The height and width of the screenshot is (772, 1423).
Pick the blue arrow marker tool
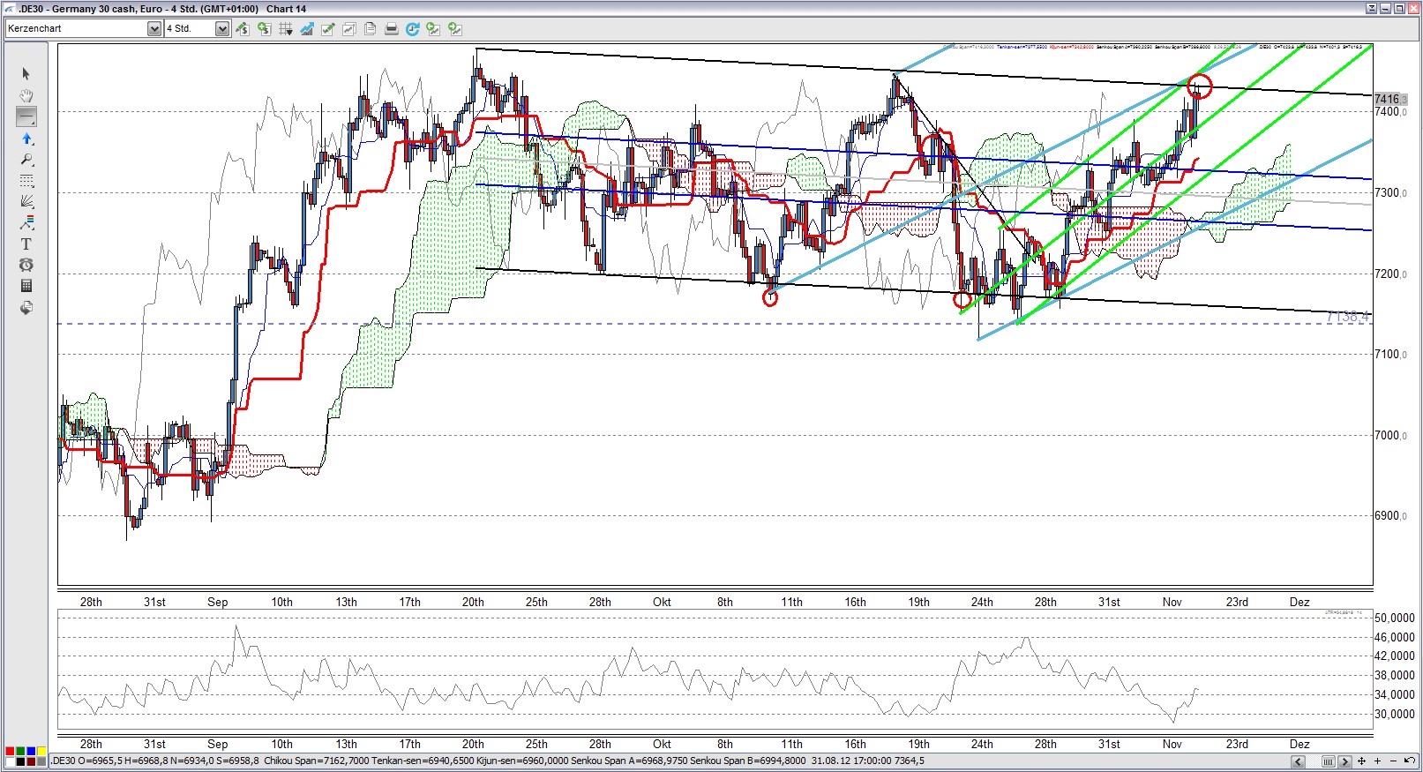pyautogui.click(x=26, y=139)
